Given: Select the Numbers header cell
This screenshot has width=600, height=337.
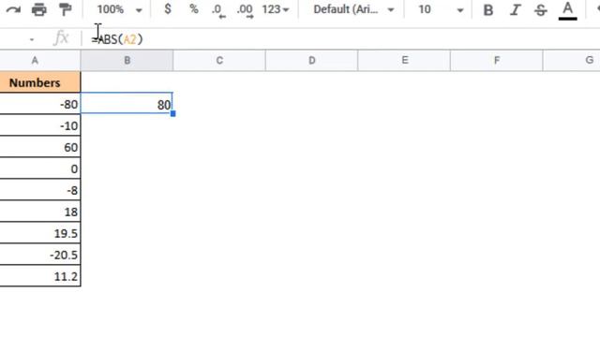Looking at the screenshot, I should tap(40, 82).
